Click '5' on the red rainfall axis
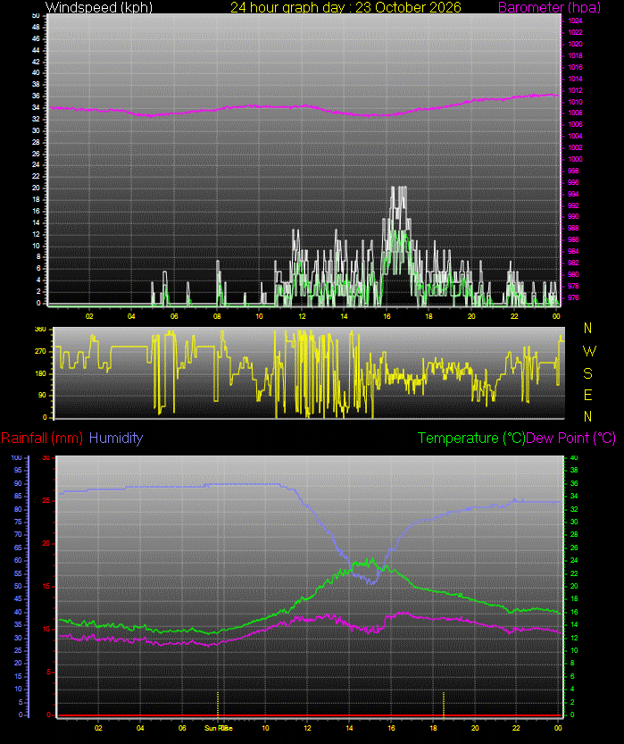624x744 pixels. [48, 673]
